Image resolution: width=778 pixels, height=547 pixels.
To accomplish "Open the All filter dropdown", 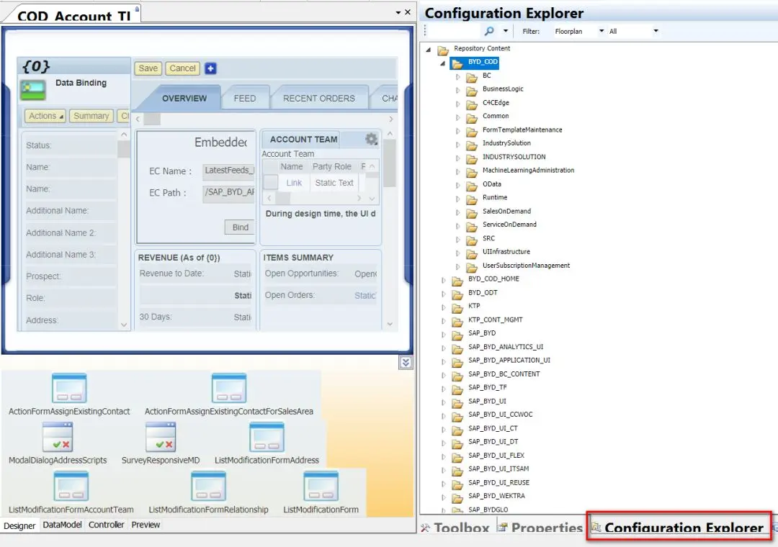I will pyautogui.click(x=656, y=31).
